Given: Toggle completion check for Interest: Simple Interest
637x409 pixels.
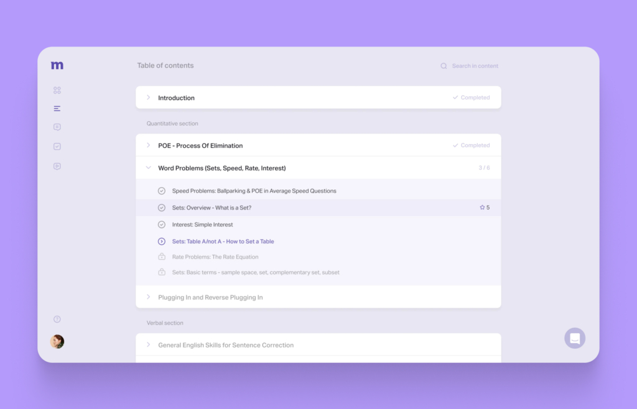Looking at the screenshot, I should coord(162,224).
